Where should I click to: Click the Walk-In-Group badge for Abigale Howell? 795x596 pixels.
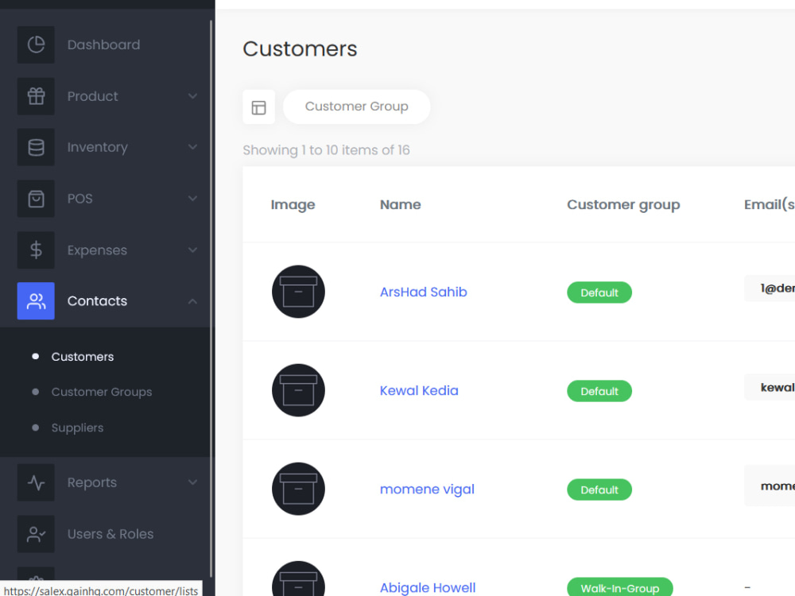tap(620, 588)
